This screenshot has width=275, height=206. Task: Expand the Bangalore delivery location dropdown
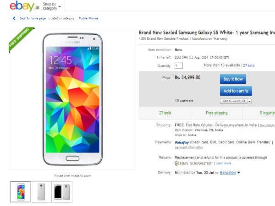point(239,173)
